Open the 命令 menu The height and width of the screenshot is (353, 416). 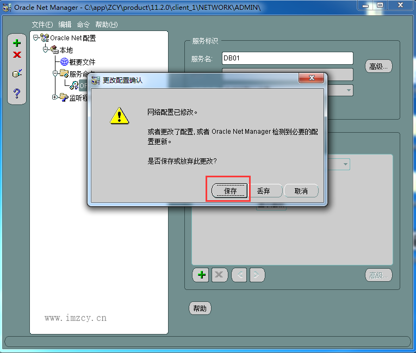(x=83, y=24)
